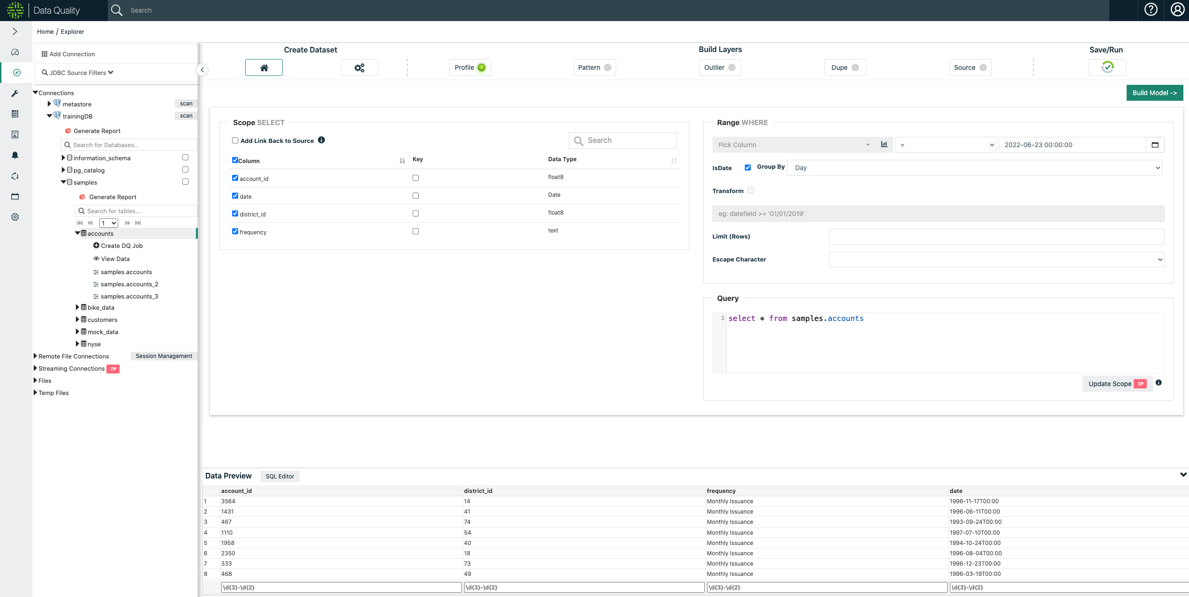The width and height of the screenshot is (1189, 597).
Task: Open the reports sidebar icon
Action: (15, 134)
